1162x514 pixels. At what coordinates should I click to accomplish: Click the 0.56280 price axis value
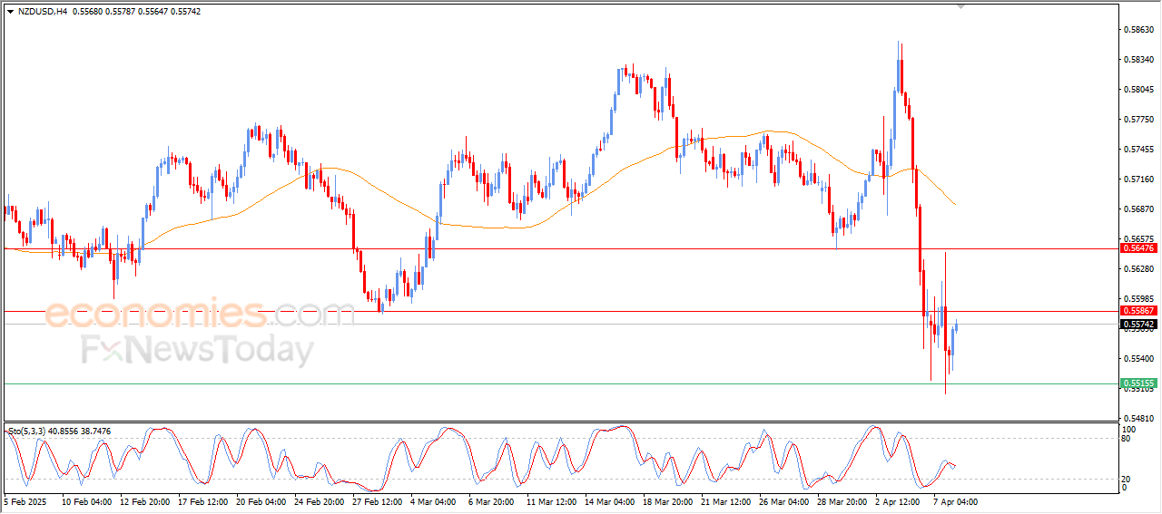1138,269
